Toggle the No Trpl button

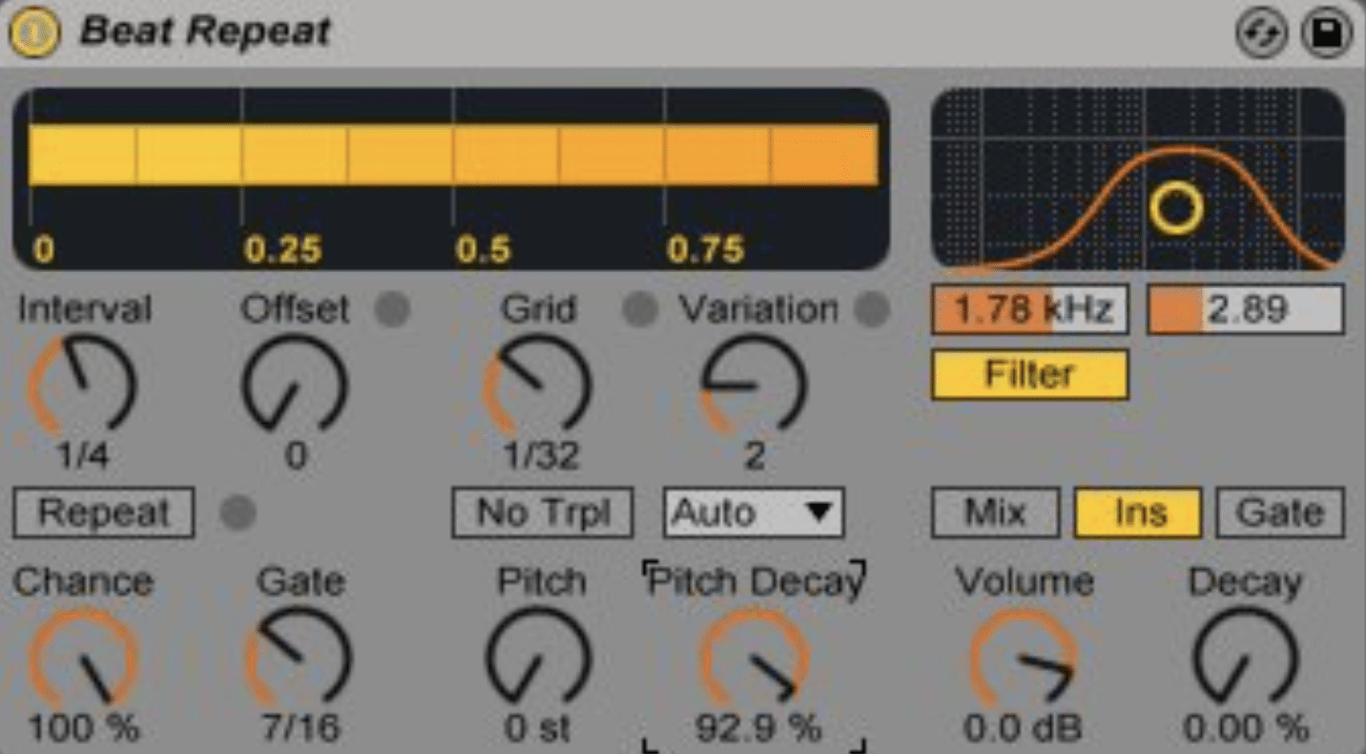[x=543, y=513]
